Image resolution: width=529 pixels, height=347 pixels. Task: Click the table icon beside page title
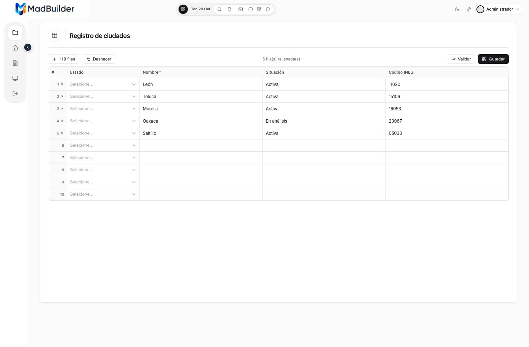pos(55,35)
